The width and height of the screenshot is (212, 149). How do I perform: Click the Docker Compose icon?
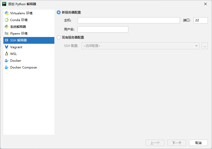click(x=7, y=67)
